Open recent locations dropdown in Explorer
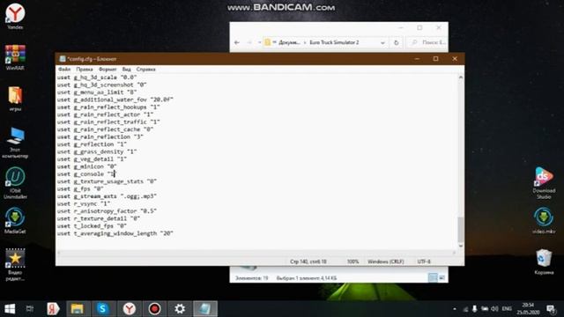 pyautogui.click(x=259, y=42)
